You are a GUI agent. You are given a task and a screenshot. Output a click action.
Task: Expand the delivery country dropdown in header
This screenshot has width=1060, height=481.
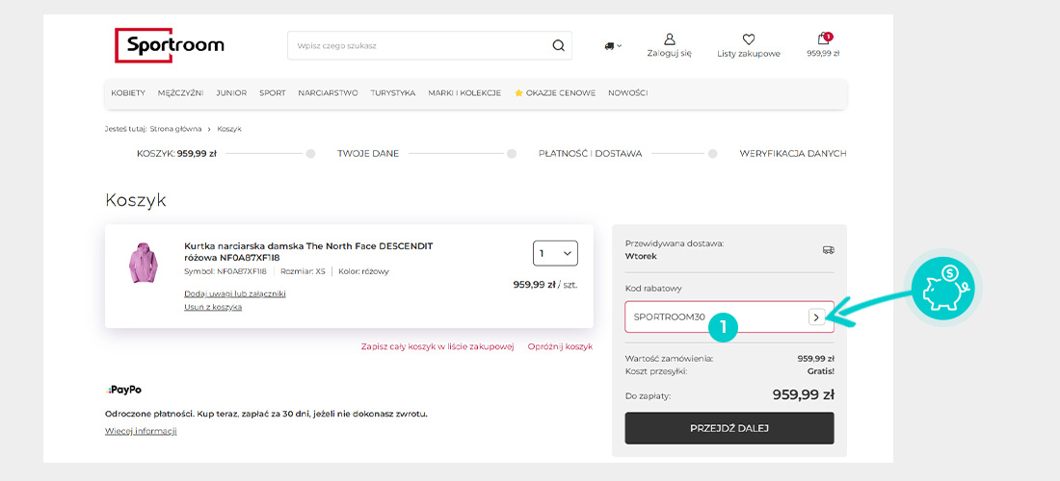coord(613,45)
